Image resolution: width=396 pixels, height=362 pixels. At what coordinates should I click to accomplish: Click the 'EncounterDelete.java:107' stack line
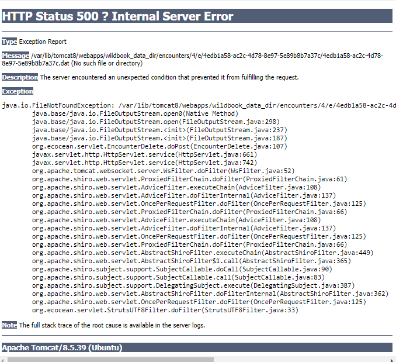159,146
